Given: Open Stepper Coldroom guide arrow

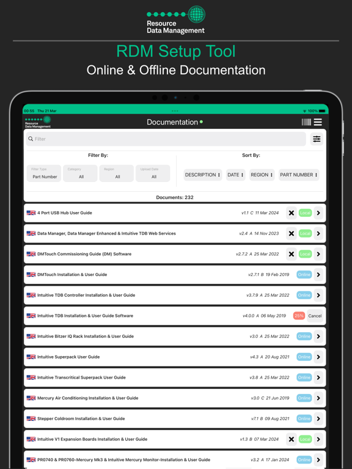Looking at the screenshot, I should pyautogui.click(x=318, y=418).
